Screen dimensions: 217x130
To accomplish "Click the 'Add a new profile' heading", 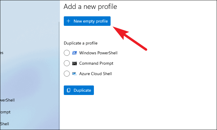I will click(x=90, y=7).
